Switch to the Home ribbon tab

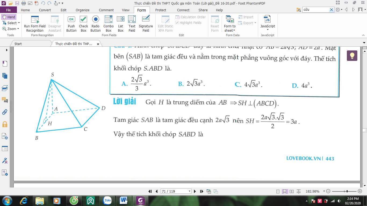point(25,10)
